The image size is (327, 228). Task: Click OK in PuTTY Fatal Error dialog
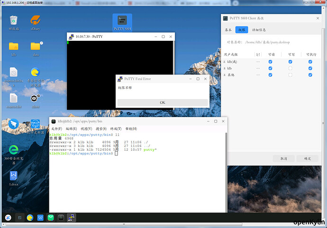[x=163, y=102]
